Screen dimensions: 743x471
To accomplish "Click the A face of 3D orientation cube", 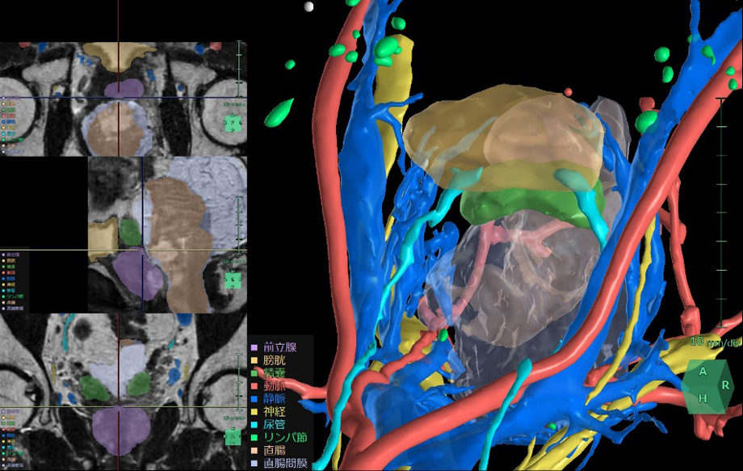I will point(703,372).
